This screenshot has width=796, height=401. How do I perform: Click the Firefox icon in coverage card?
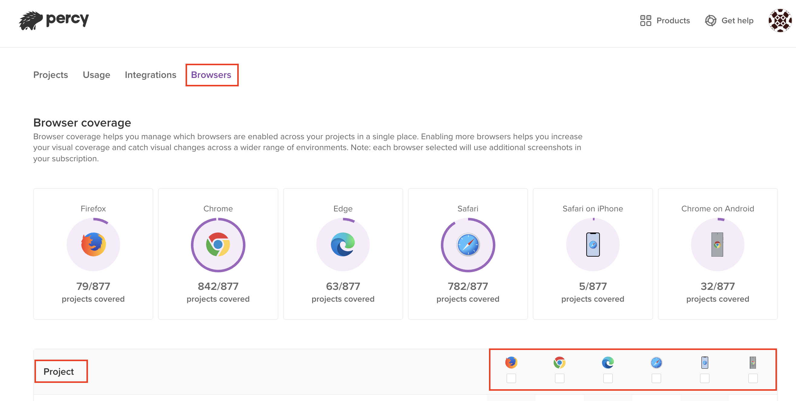click(x=93, y=245)
